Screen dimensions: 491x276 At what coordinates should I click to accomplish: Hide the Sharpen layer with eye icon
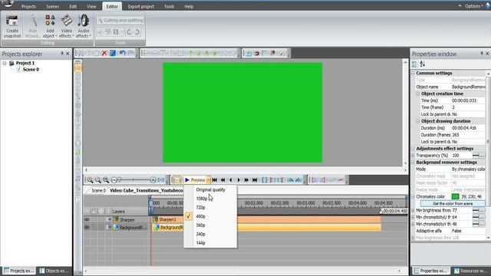pos(87,220)
